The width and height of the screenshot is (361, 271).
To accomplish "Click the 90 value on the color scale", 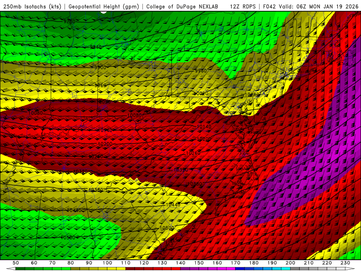I will [x=89, y=263].
